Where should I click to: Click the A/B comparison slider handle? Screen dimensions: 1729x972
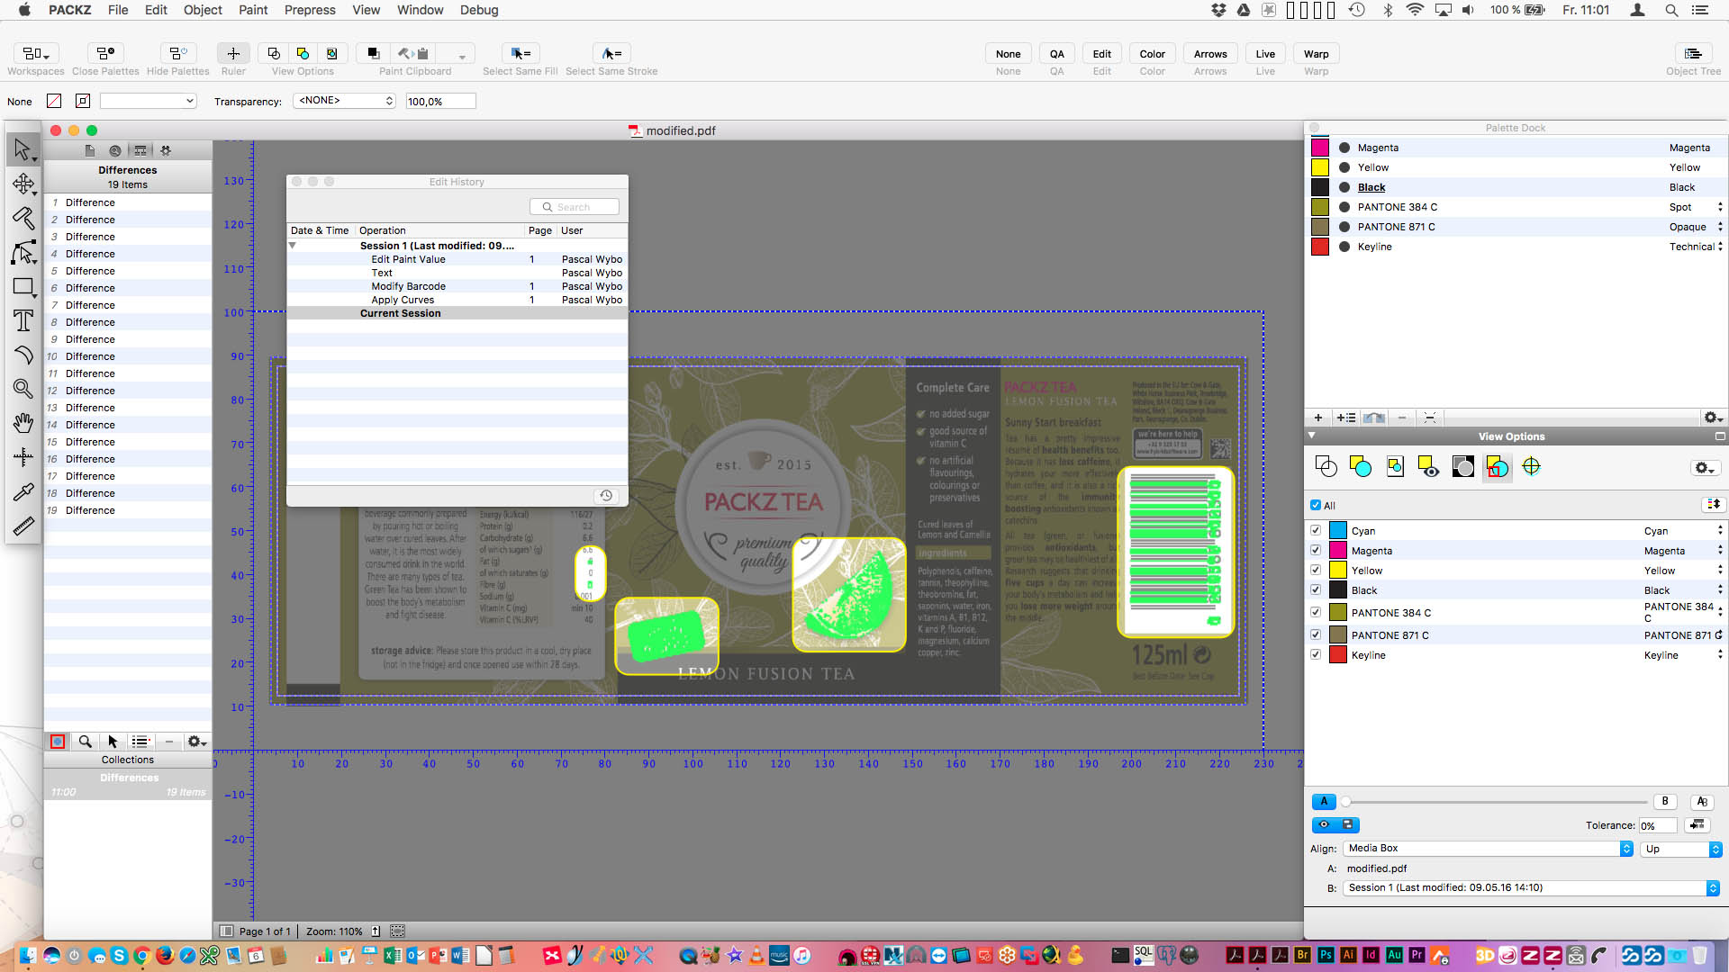click(1345, 802)
